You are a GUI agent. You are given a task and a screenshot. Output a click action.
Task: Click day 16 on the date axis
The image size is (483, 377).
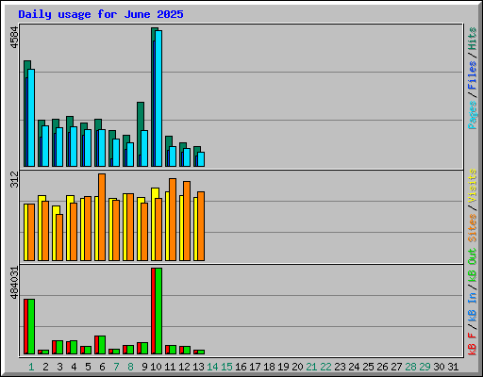(241, 367)
